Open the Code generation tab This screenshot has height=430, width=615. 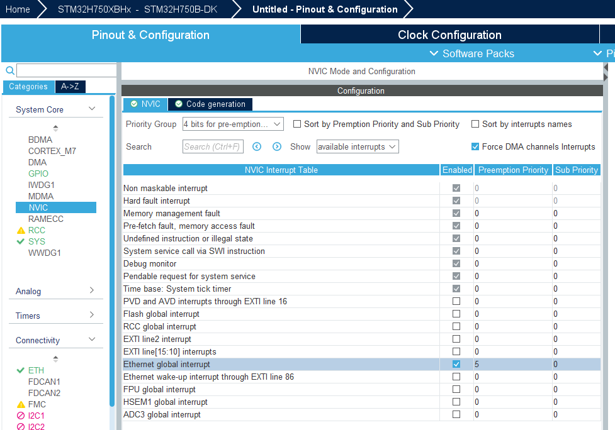tap(210, 104)
